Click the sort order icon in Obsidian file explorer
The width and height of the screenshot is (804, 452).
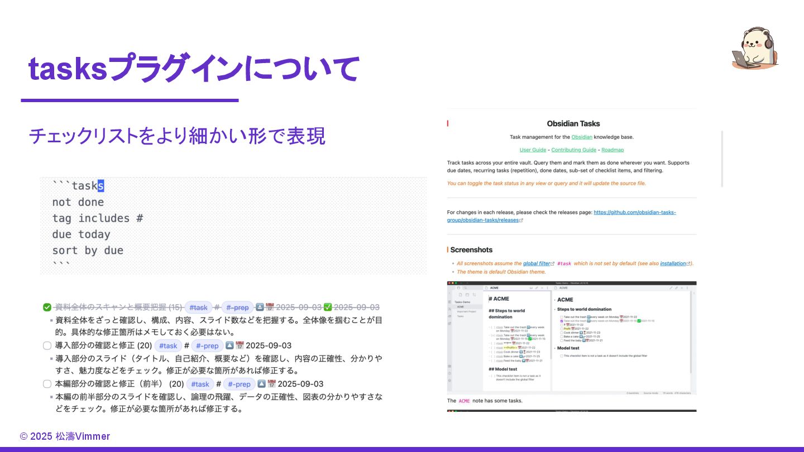pyautogui.click(x=474, y=295)
